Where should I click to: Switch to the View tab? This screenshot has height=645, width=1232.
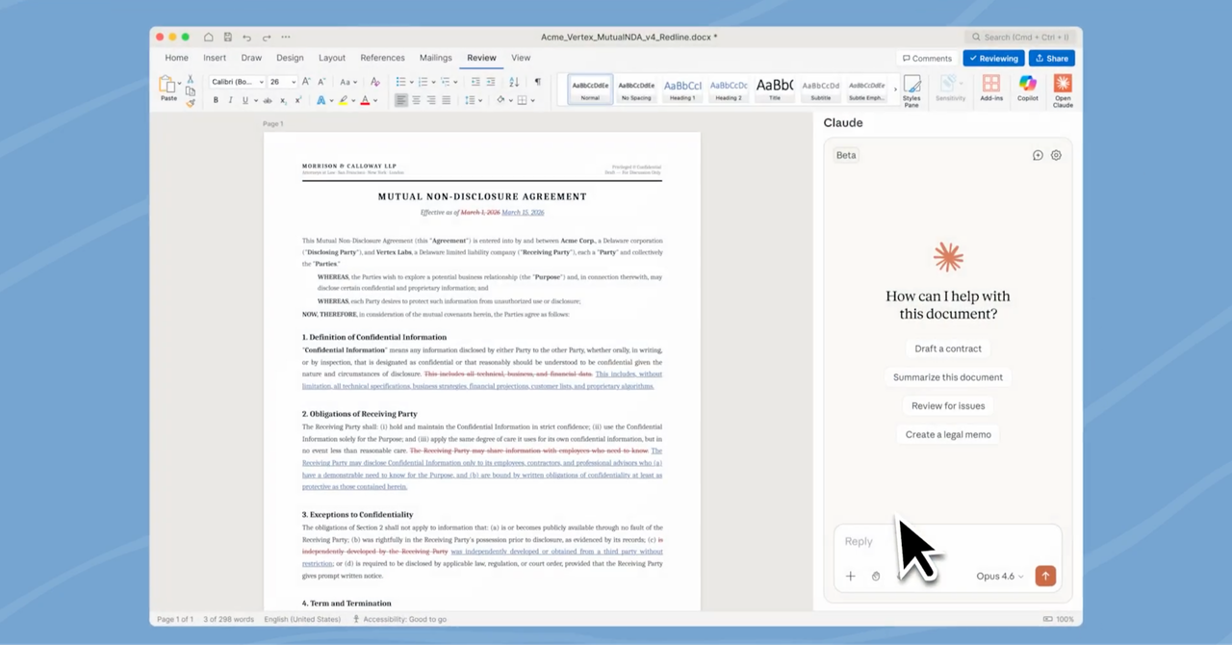click(521, 58)
